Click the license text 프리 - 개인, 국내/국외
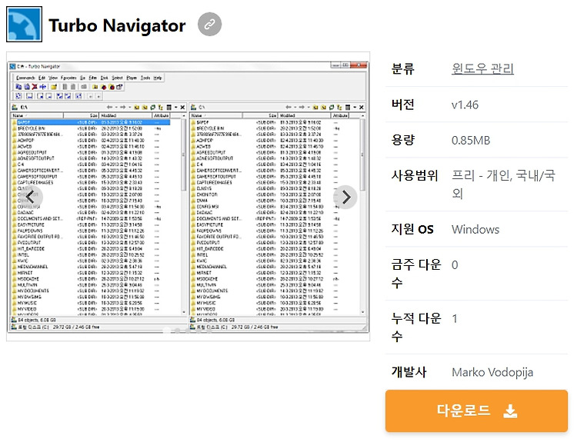 click(x=503, y=184)
